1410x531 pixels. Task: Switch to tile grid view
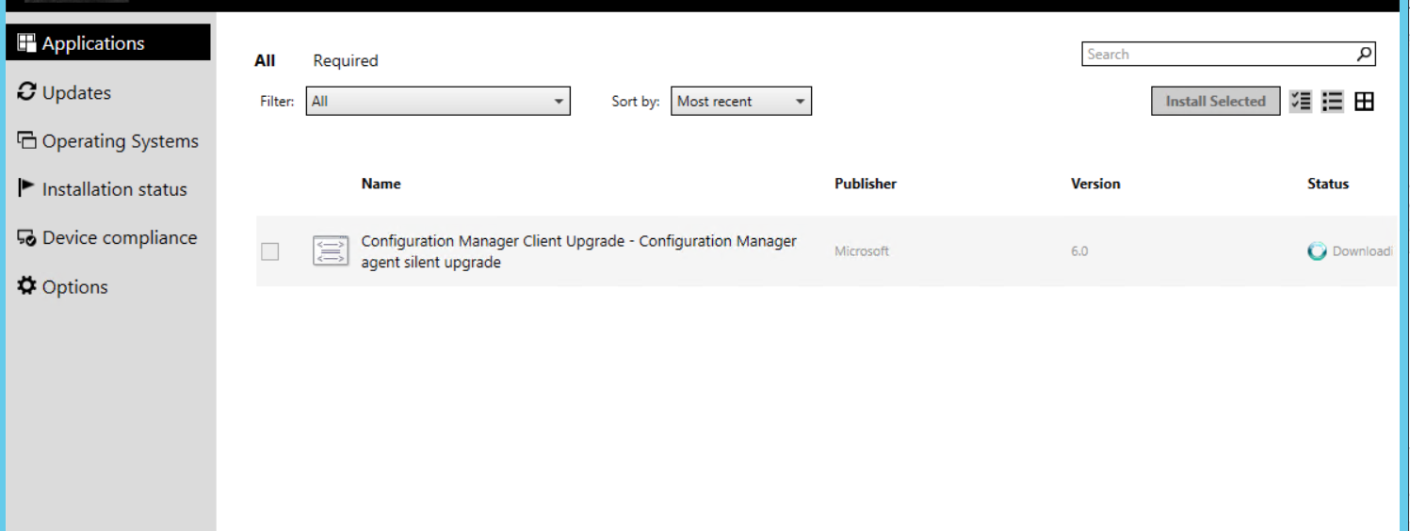(x=1364, y=101)
